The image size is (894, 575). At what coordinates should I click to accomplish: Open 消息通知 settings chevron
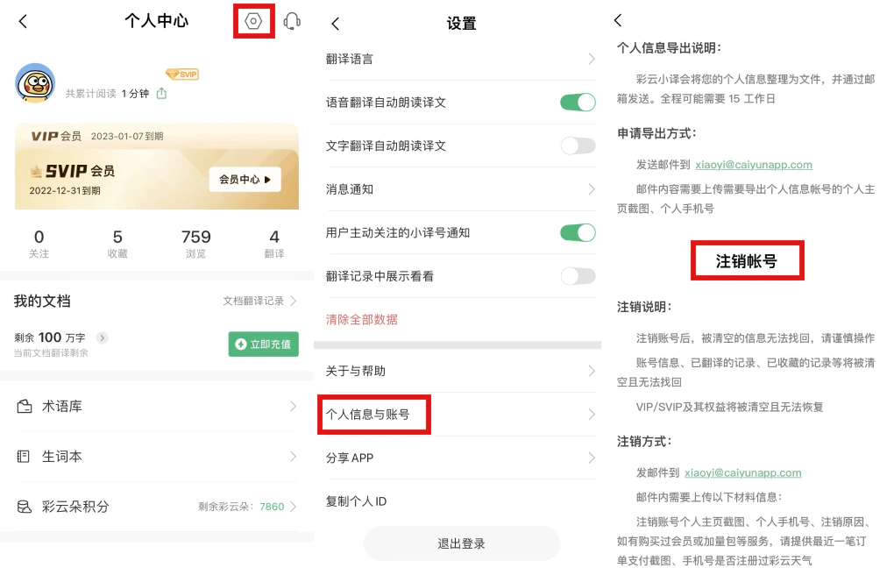click(x=591, y=189)
